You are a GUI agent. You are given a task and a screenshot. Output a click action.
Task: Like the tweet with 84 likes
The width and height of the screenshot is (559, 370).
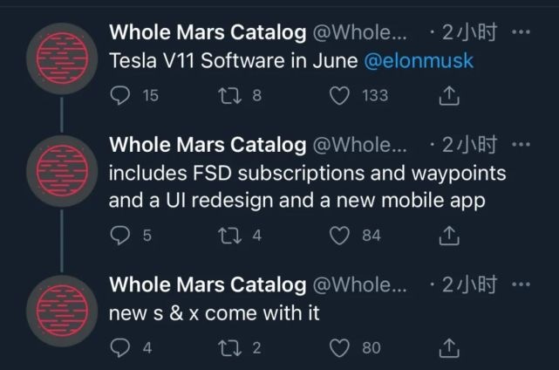(339, 236)
